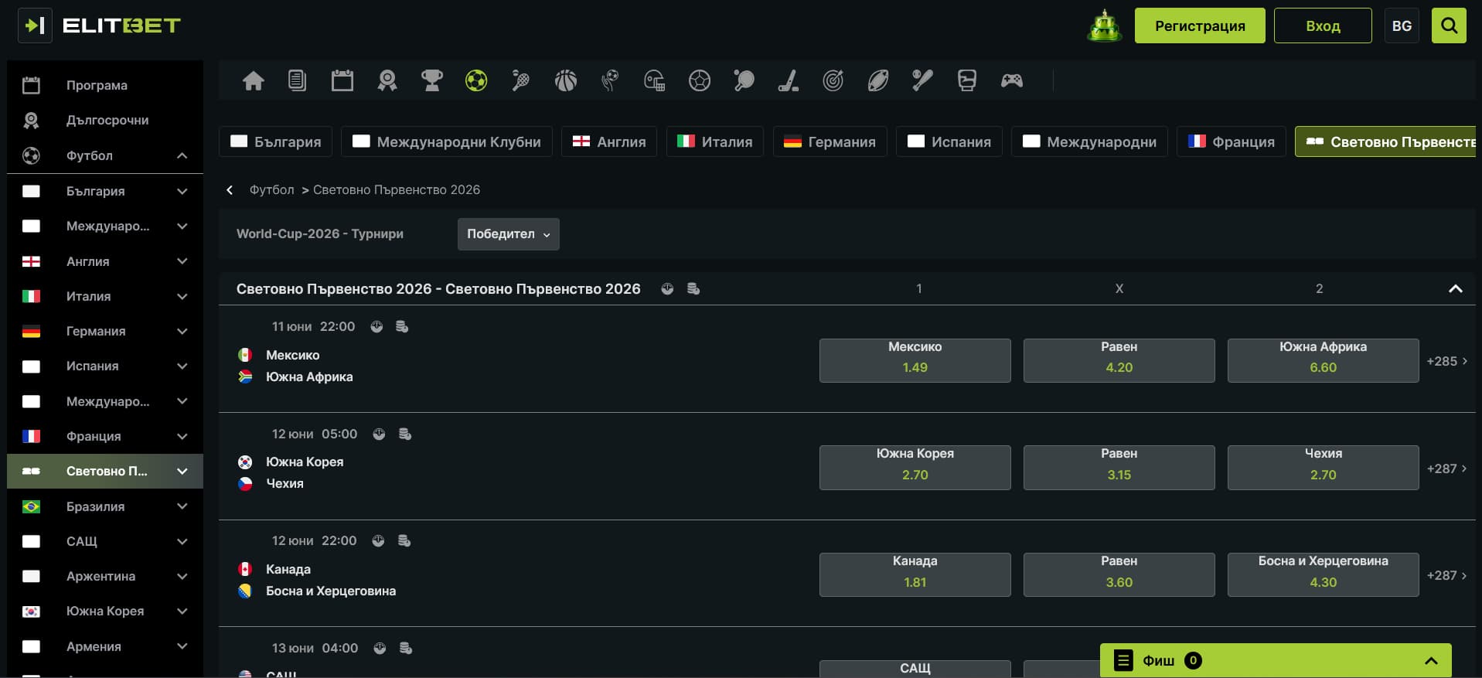Screen dimensions: 1482x678
Task: Switch to Франция league tab
Action: coord(1232,141)
